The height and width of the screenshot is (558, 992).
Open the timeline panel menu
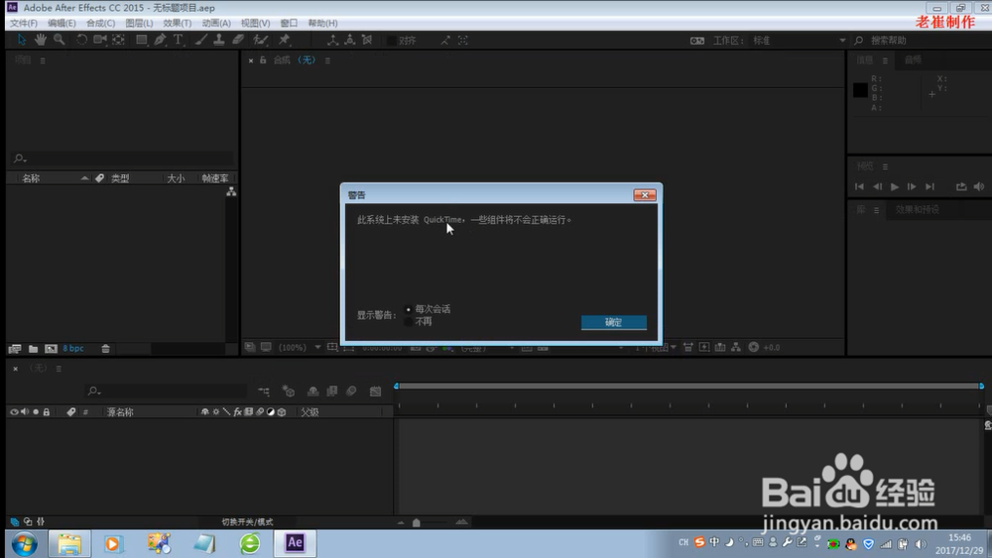59,369
